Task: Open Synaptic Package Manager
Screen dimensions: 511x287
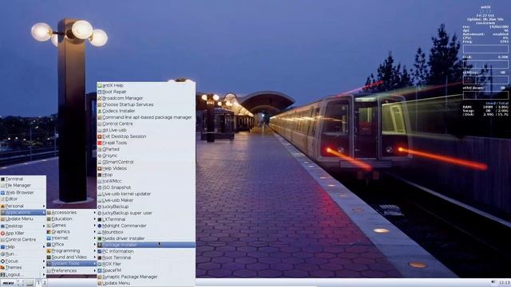Action: tap(146, 277)
